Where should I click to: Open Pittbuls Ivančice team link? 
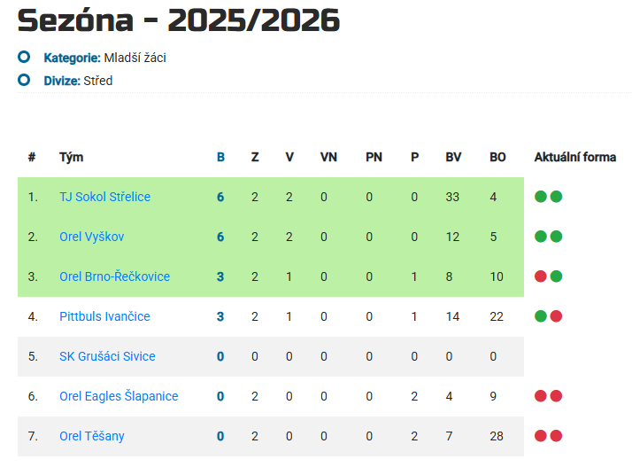click(104, 316)
